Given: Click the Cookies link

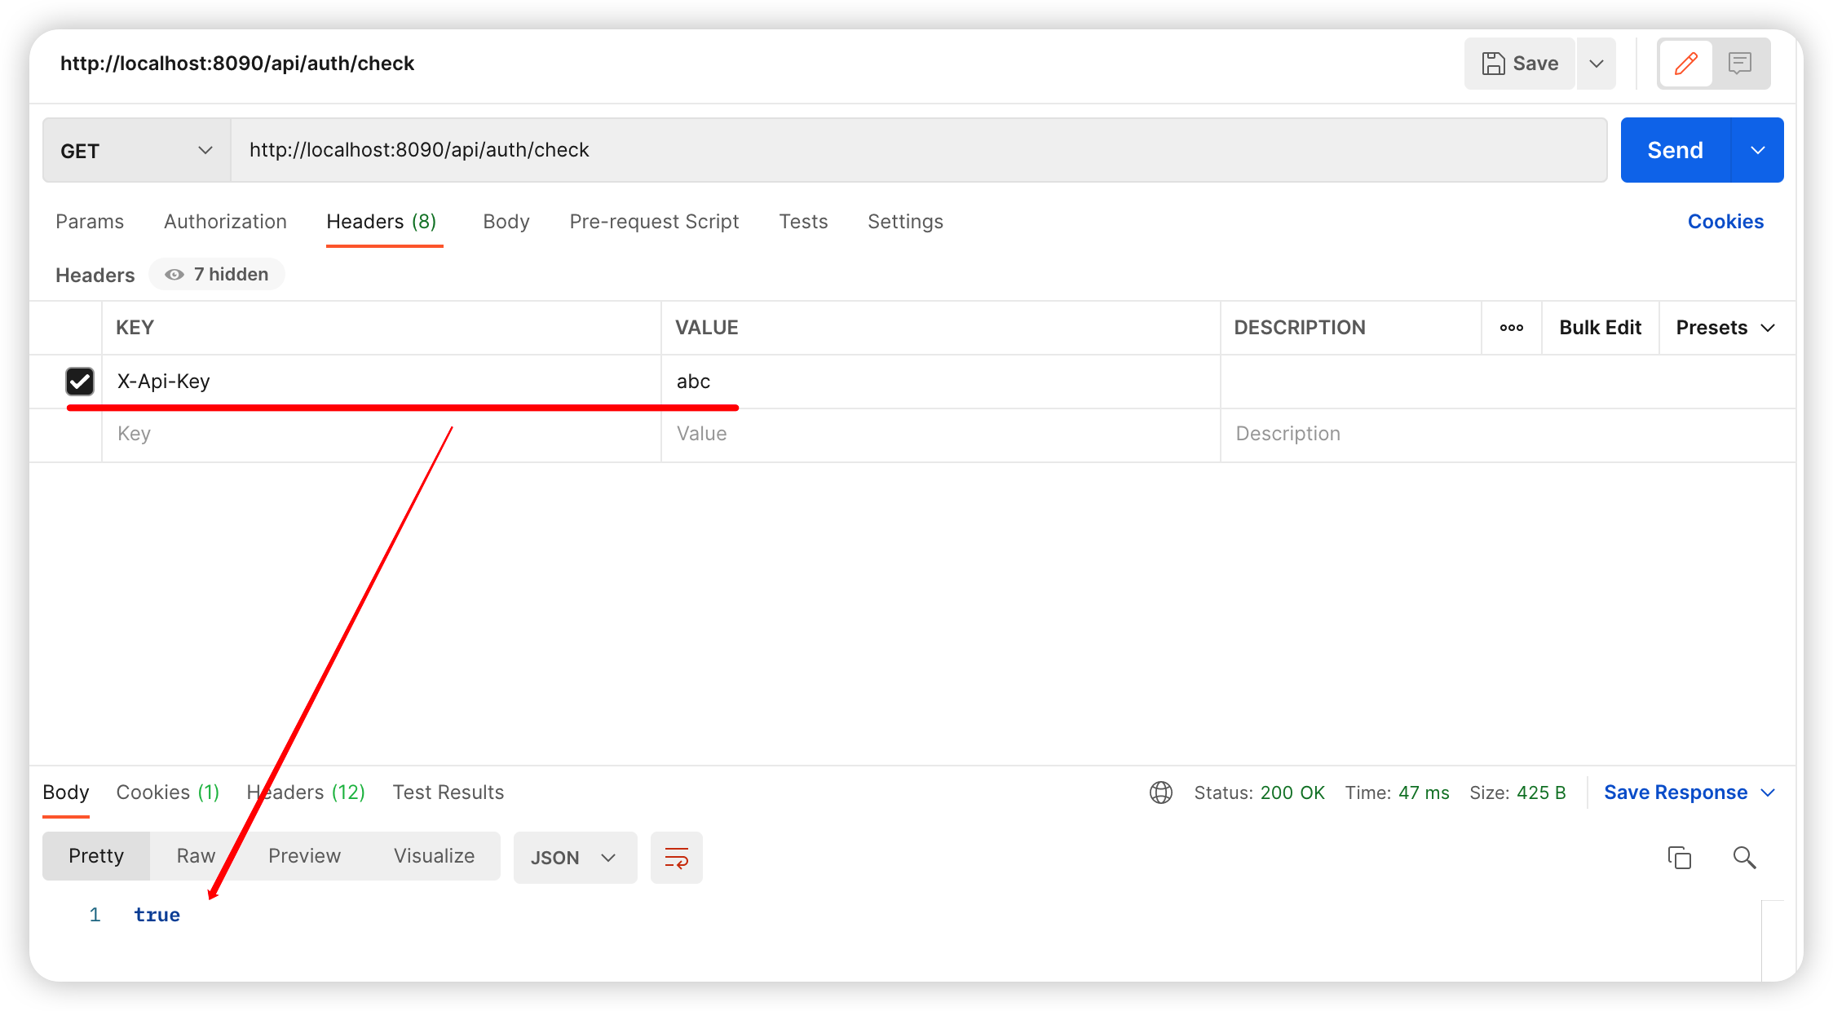Looking at the screenshot, I should 1725,222.
